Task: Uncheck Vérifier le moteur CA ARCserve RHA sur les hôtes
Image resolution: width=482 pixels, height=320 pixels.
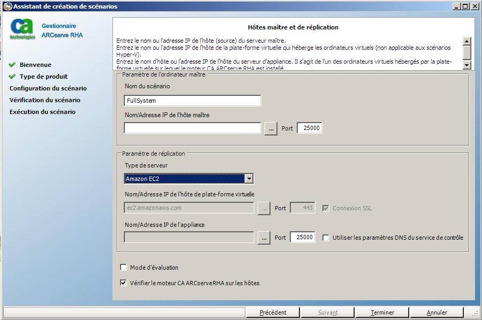Action: pos(123,283)
